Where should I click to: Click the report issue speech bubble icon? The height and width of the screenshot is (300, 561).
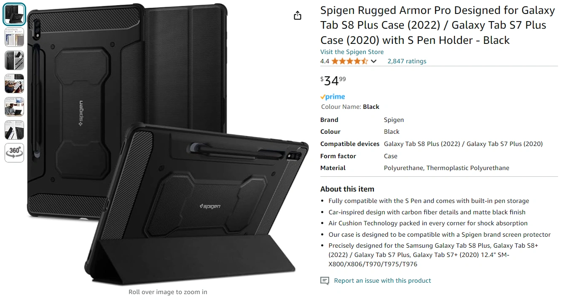pos(325,281)
